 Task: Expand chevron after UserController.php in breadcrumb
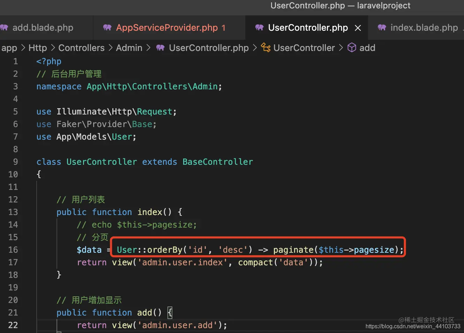(x=255, y=47)
